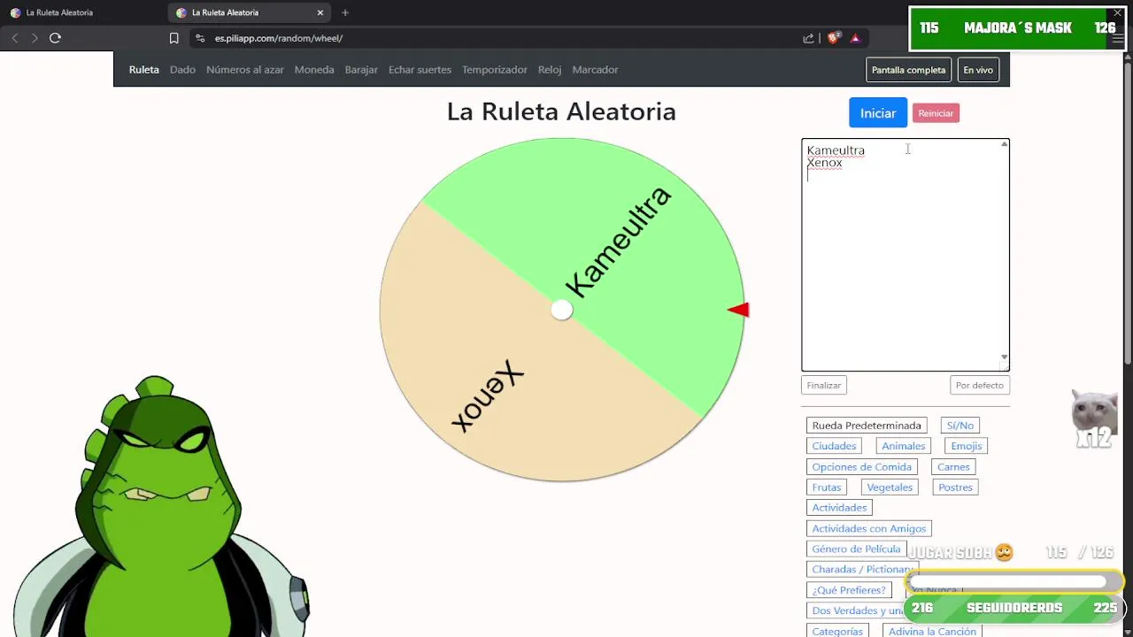
Task: Reset the wheel with the Reiniciar button
Action: [936, 113]
